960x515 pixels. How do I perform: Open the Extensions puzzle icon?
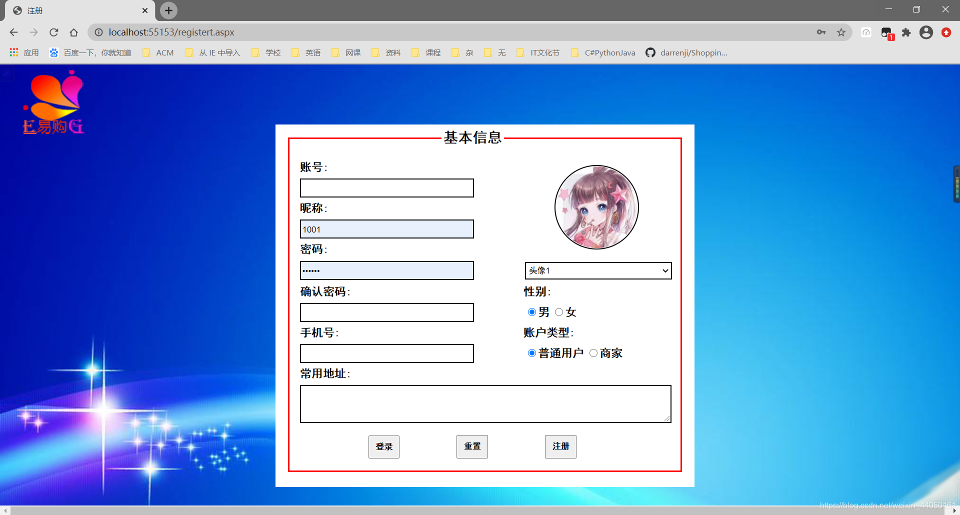coord(906,32)
